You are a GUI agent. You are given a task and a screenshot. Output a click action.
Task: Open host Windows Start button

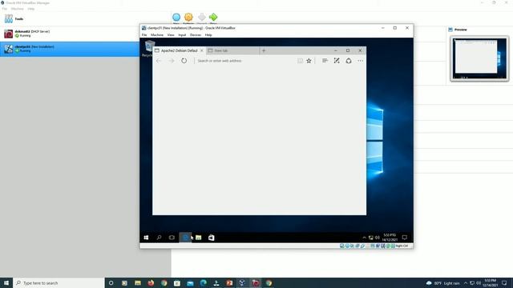tap(6, 282)
